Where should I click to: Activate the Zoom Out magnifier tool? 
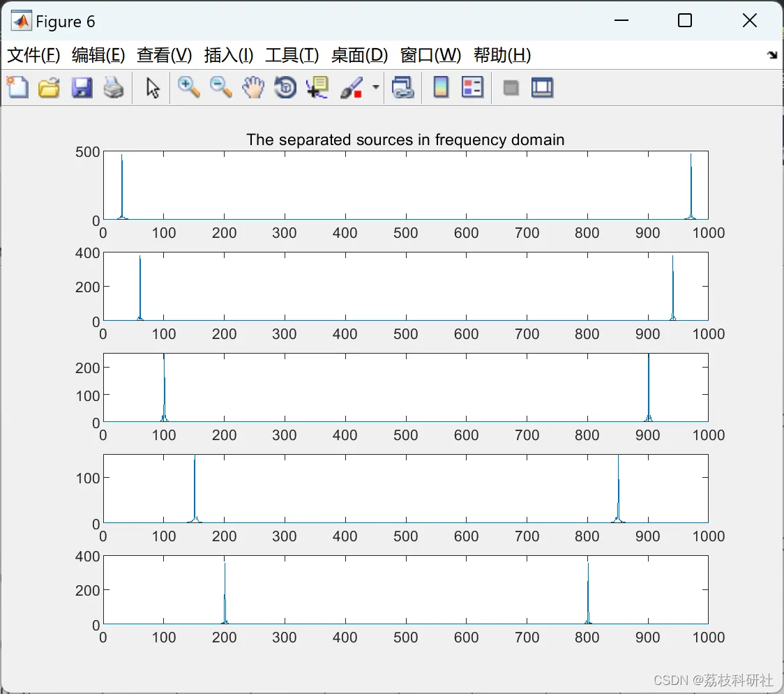pyautogui.click(x=220, y=87)
